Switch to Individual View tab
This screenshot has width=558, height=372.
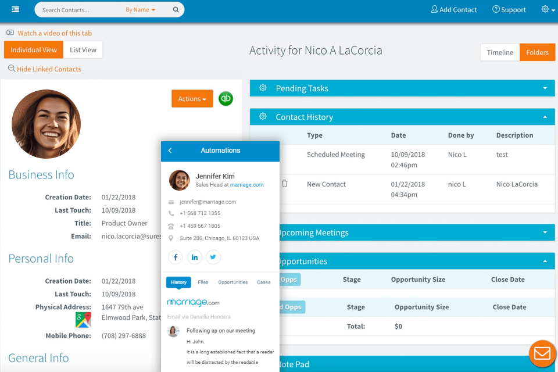point(34,50)
